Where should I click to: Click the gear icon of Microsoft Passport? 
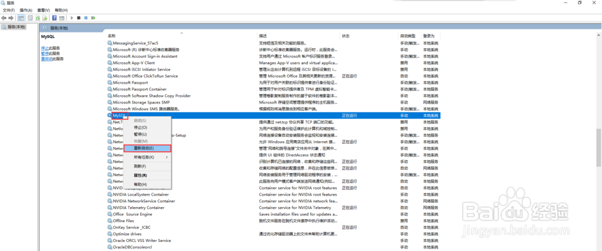pos(110,82)
